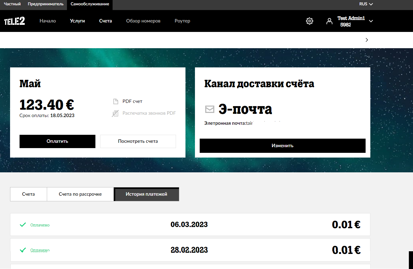413x269 pixels.
Task: Open Услуги in the navigation menu
Action: 77,21
